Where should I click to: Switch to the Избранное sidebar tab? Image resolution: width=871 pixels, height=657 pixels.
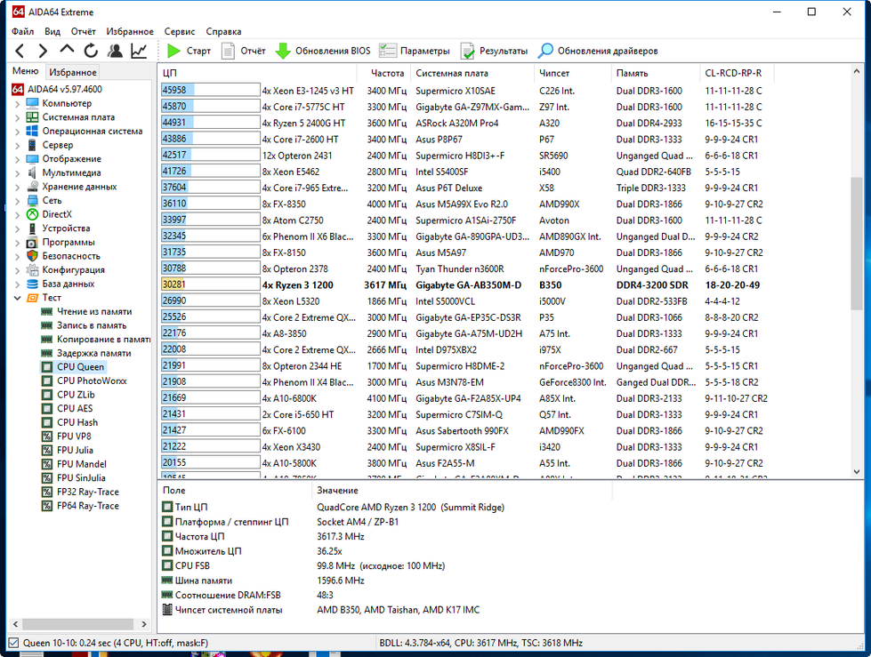pos(73,72)
